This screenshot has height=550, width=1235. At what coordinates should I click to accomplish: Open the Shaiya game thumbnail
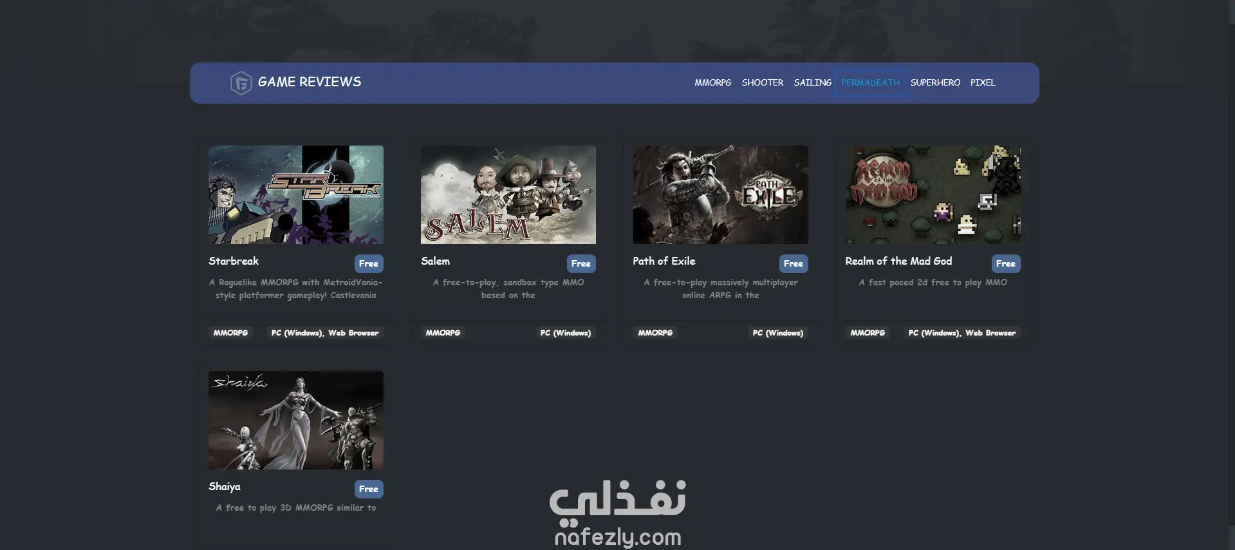(296, 420)
